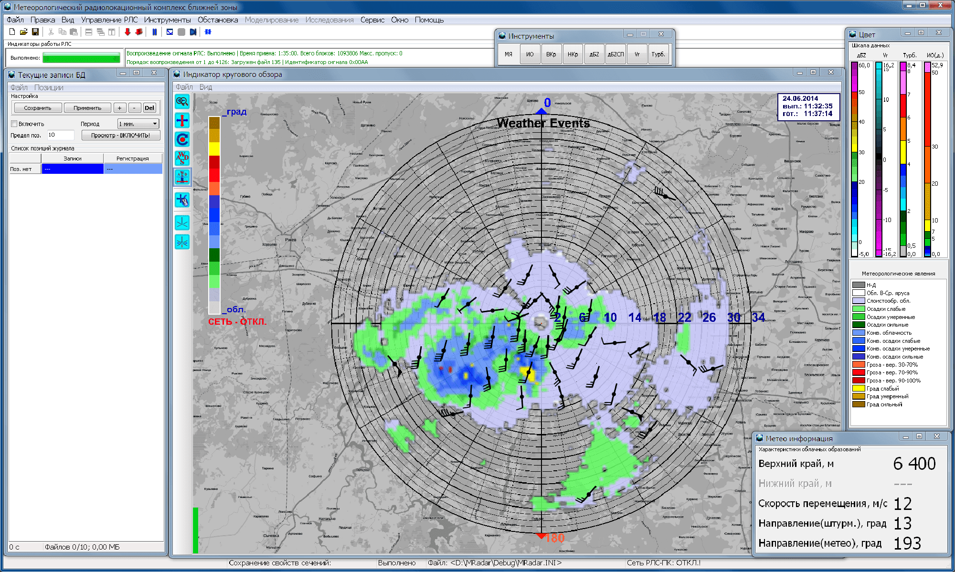Click the Файлов 0/10; 0,00 МБ status text
The image size is (955, 572).
tap(82, 547)
